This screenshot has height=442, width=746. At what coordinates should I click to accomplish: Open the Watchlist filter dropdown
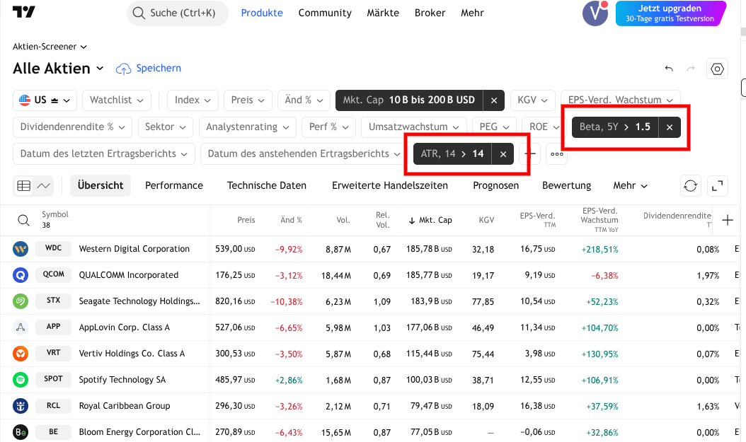117,100
